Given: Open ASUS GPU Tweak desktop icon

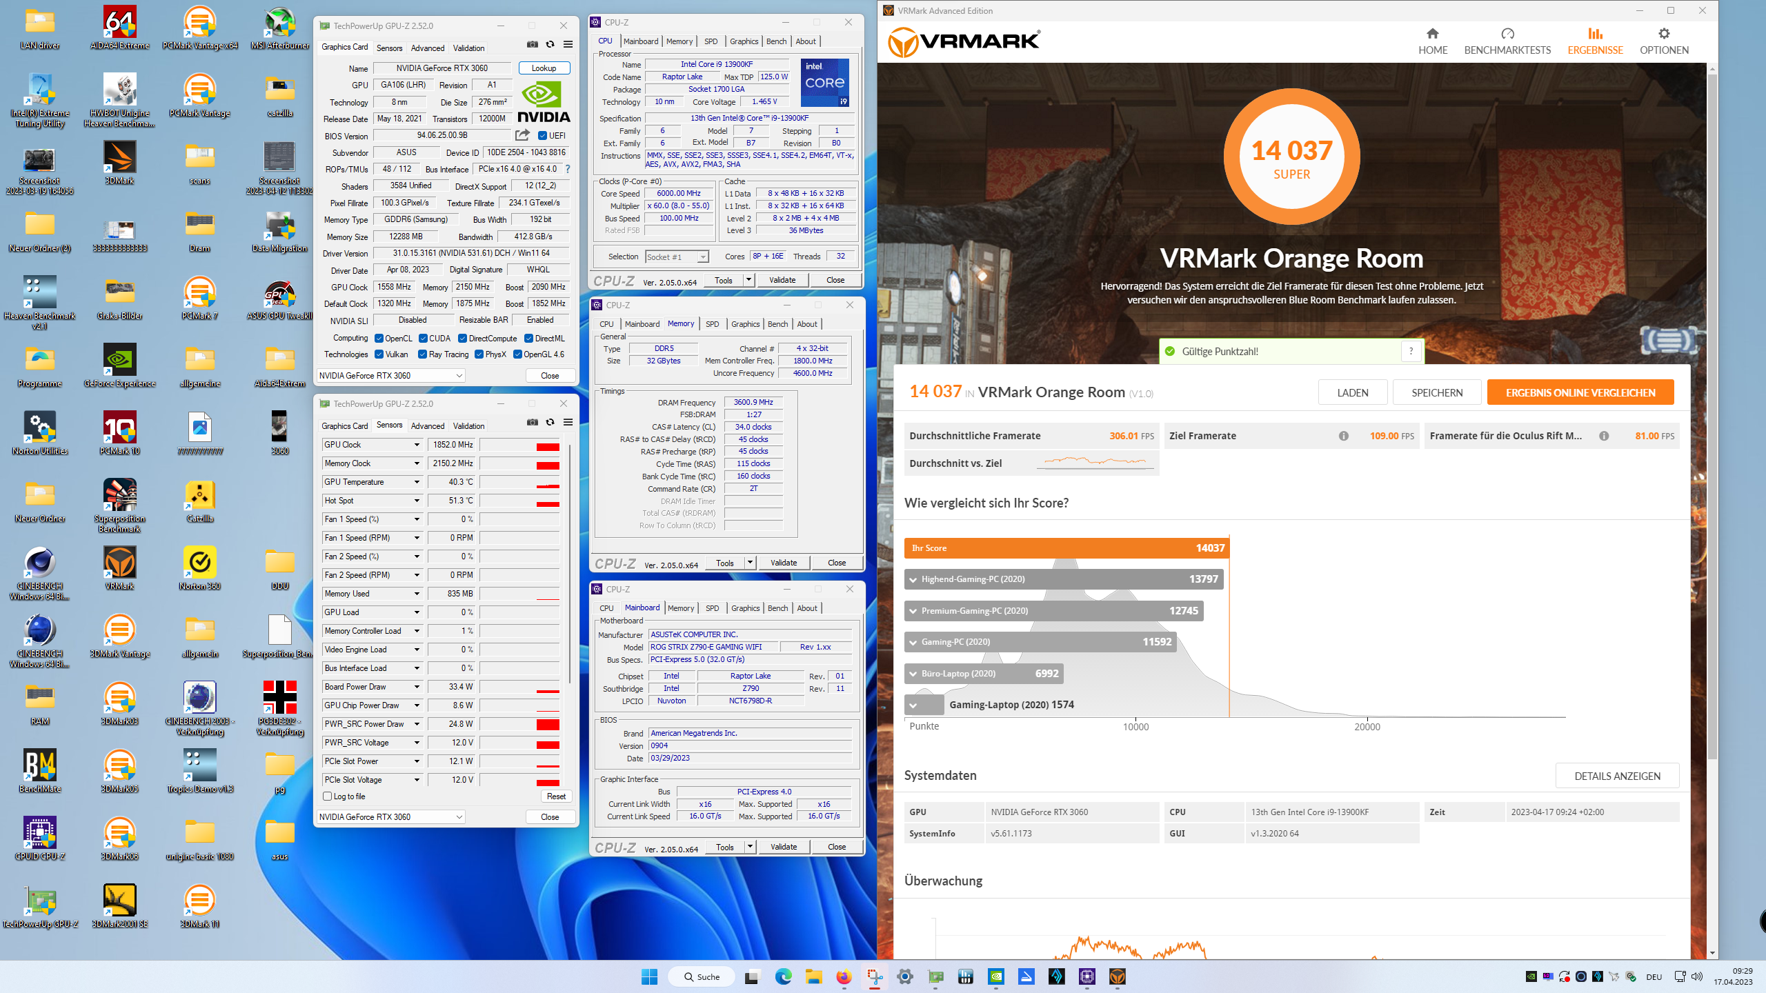Looking at the screenshot, I should (x=280, y=299).
